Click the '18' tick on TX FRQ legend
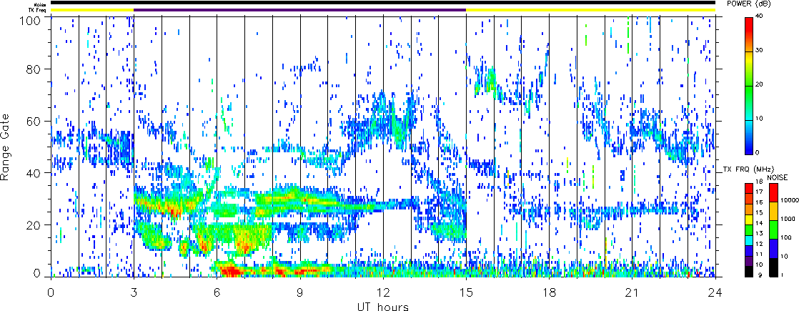 coord(759,182)
